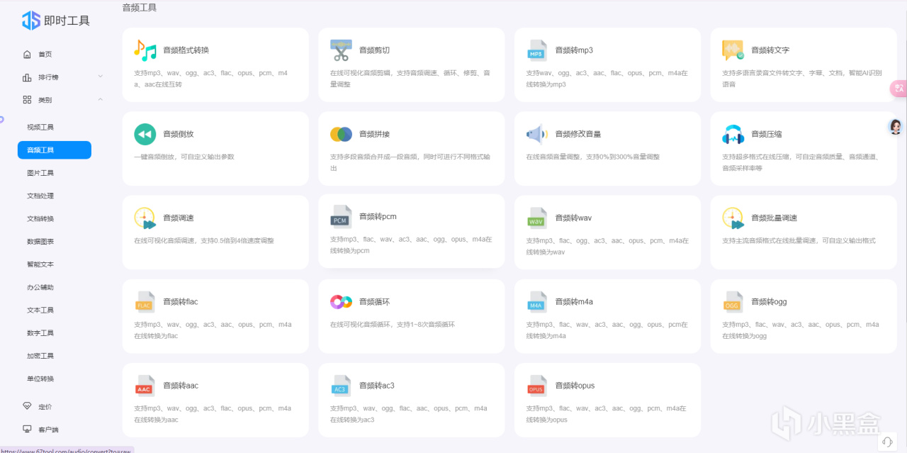Click 音频修改音量 description text
The height and width of the screenshot is (453, 907).
[x=592, y=157]
